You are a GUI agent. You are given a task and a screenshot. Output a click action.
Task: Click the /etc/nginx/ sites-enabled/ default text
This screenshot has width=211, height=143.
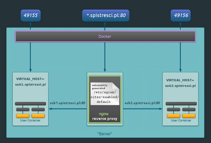[x=104, y=97]
